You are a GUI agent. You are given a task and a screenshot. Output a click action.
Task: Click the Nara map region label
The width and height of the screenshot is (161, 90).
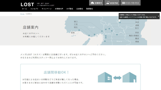pos(119,41)
